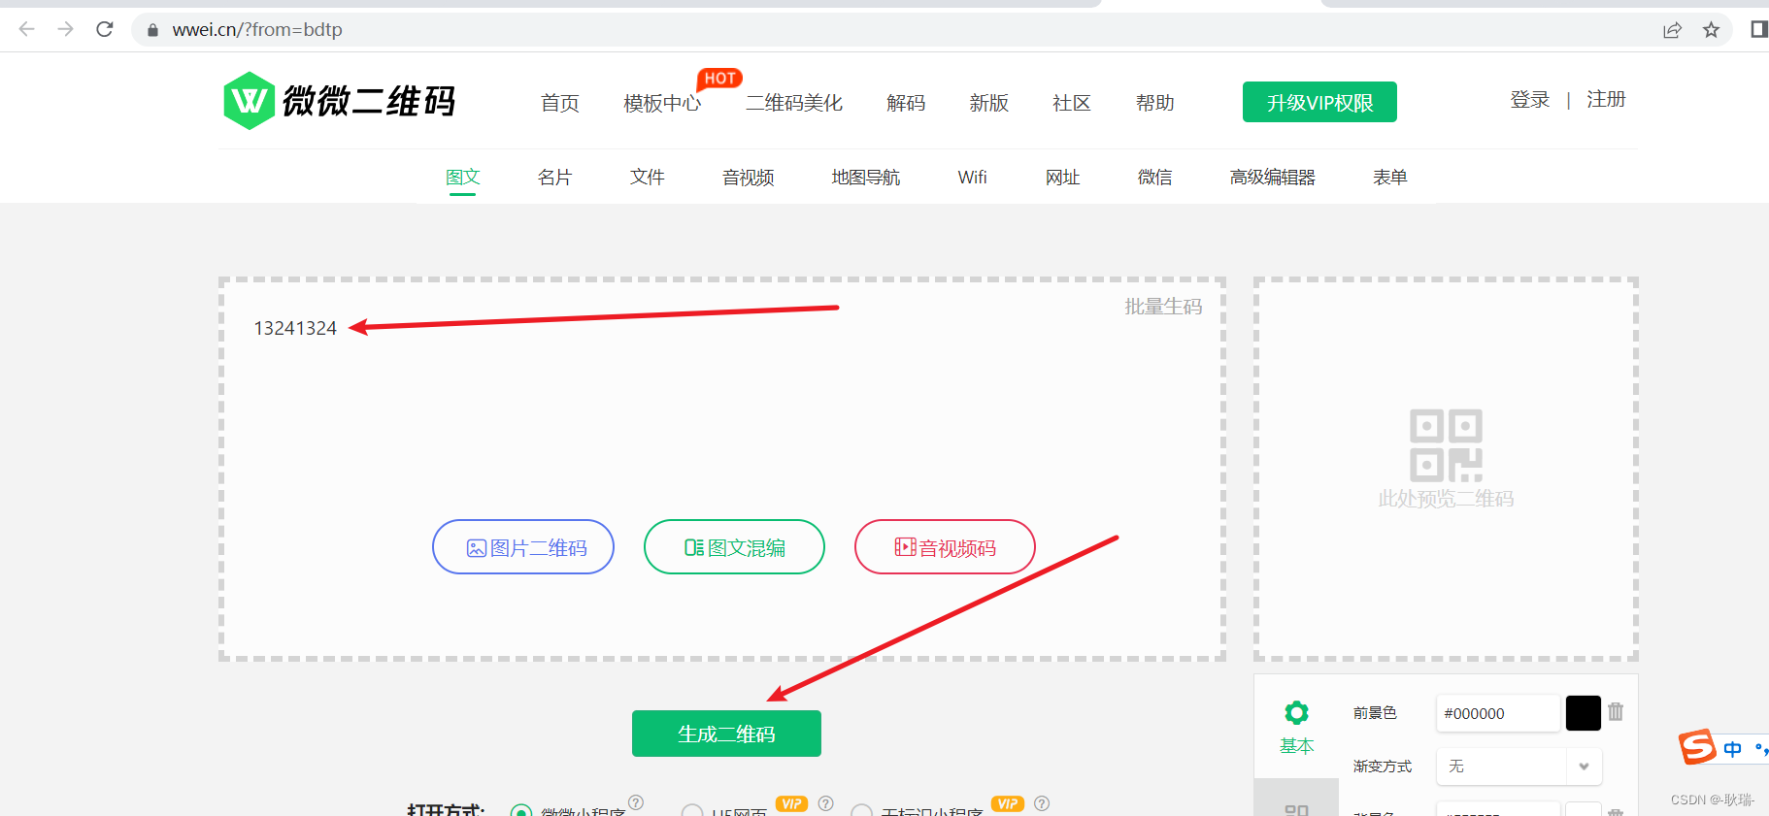The width and height of the screenshot is (1769, 816).
Task: Open the 解码 navigation item
Action: coord(906,103)
